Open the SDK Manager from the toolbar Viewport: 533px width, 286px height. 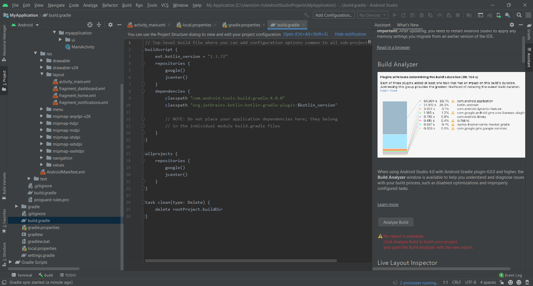[x=507, y=15]
